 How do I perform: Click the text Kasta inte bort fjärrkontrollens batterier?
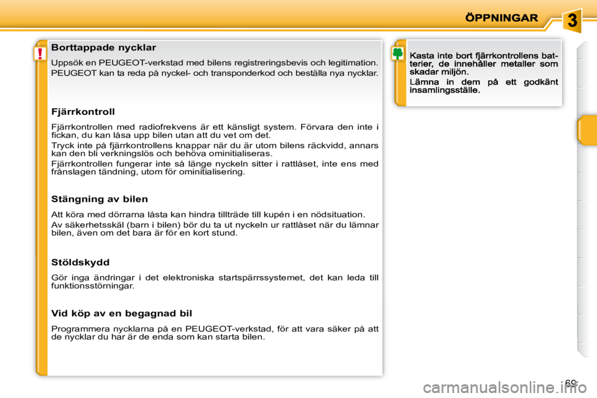pos(484,63)
